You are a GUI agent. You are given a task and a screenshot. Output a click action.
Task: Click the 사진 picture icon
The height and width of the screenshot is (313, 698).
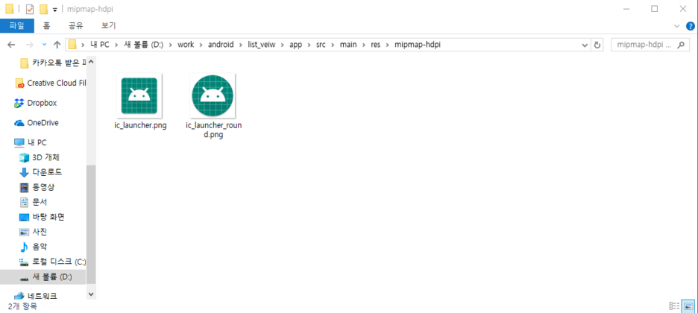(24, 232)
